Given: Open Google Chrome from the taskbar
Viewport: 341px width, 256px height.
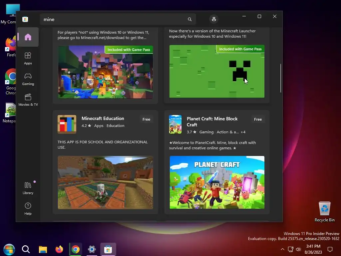Looking at the screenshot, I should (x=76, y=249).
